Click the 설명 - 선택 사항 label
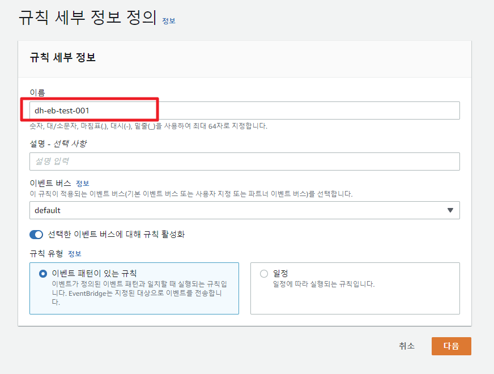 tap(58, 143)
